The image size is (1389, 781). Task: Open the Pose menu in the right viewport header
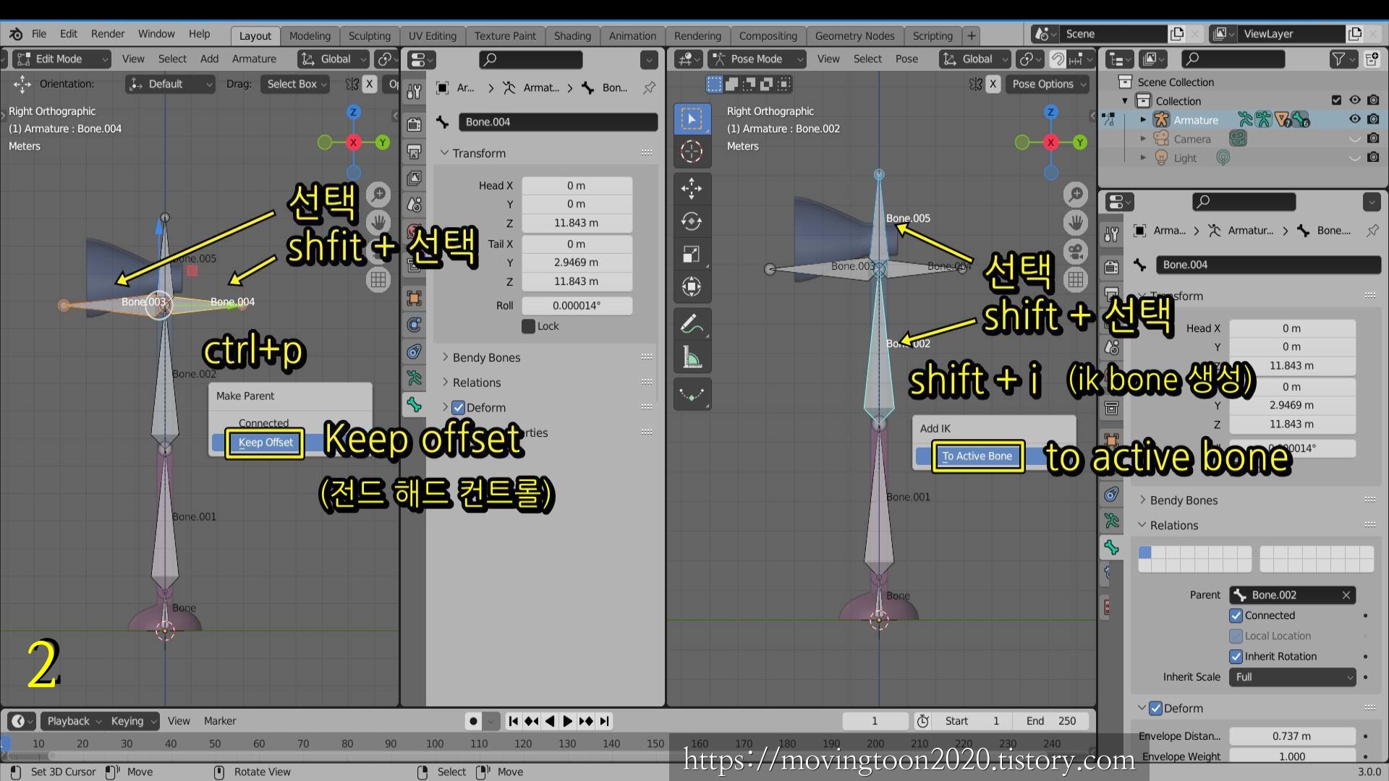[x=906, y=59]
